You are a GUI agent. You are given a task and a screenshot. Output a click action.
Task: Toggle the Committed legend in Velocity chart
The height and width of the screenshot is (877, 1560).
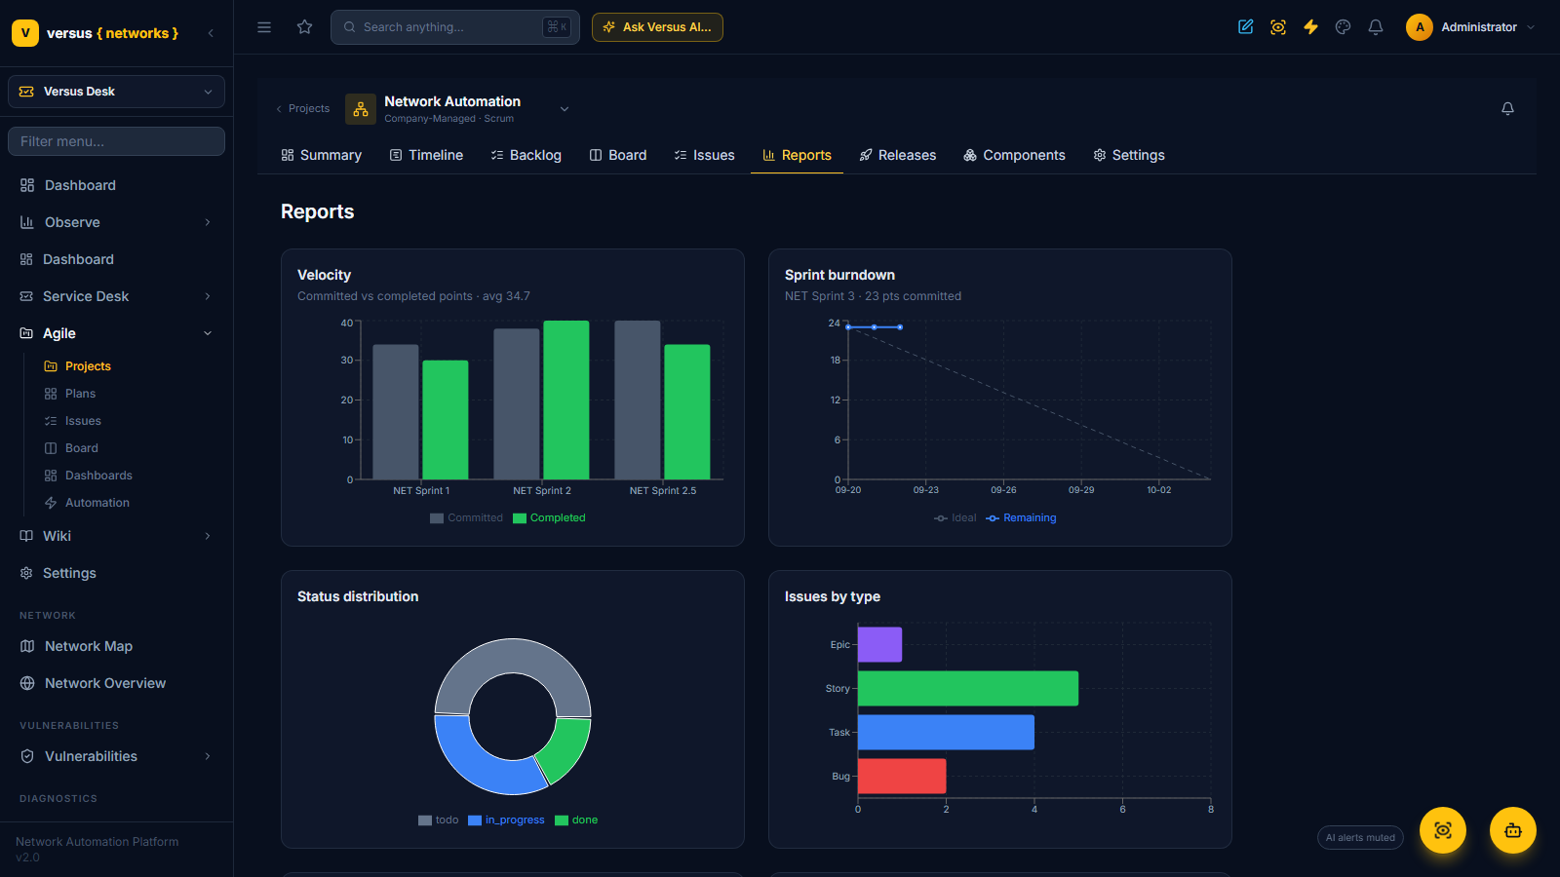[467, 518]
